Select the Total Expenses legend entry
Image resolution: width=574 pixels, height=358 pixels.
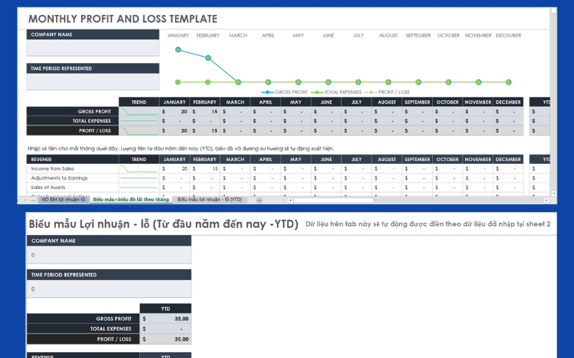[341, 92]
